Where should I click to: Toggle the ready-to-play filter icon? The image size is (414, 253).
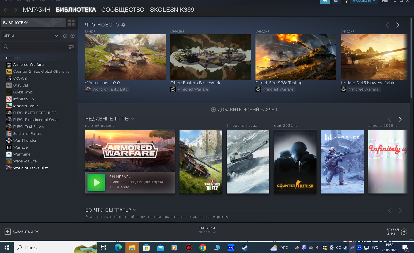(73, 36)
